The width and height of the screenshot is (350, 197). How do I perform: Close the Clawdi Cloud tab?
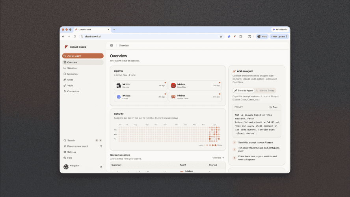click(x=108, y=30)
